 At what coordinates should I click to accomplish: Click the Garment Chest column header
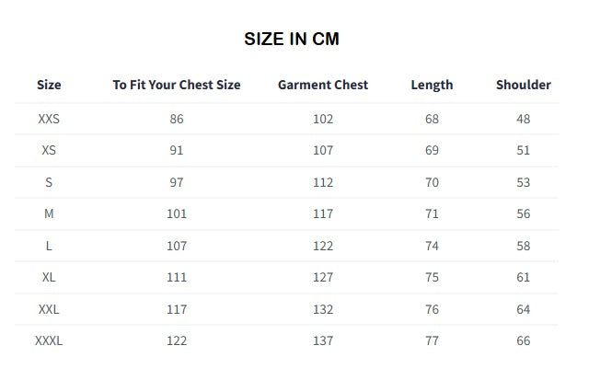pyautogui.click(x=323, y=85)
